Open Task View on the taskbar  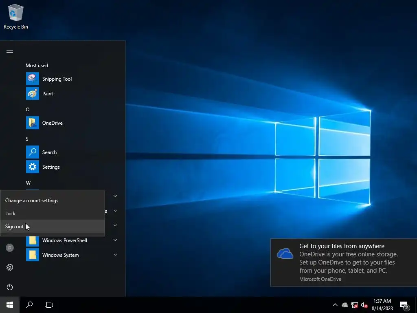click(49, 305)
